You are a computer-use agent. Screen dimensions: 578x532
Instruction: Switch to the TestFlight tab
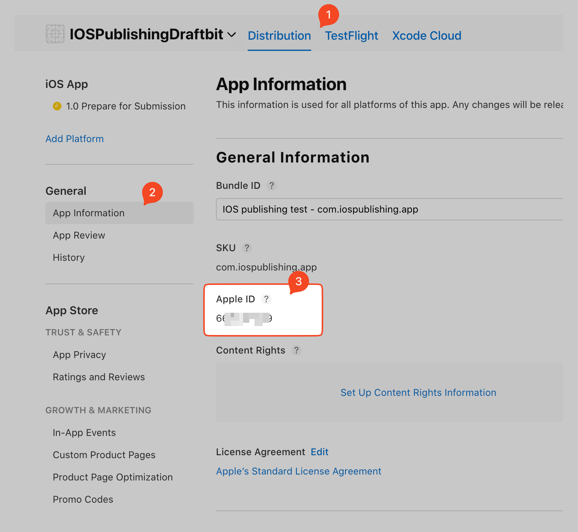pos(351,36)
